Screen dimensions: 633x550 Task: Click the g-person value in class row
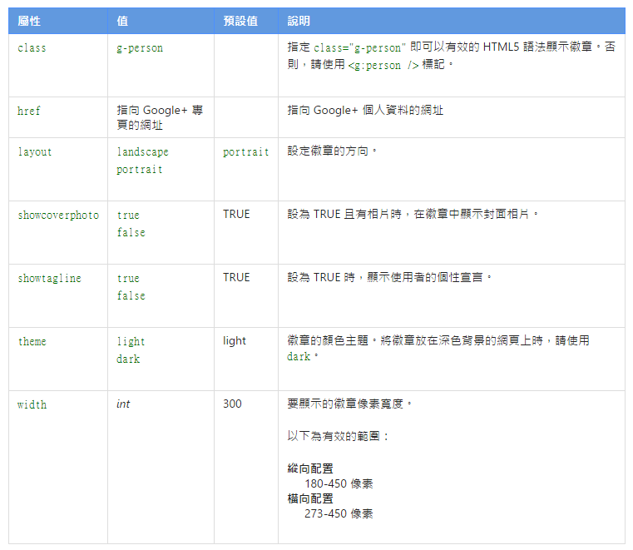point(140,48)
